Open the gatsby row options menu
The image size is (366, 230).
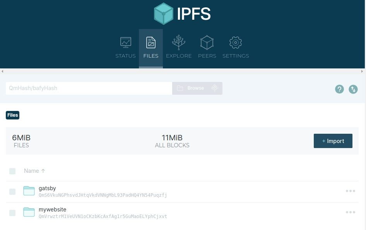click(351, 191)
